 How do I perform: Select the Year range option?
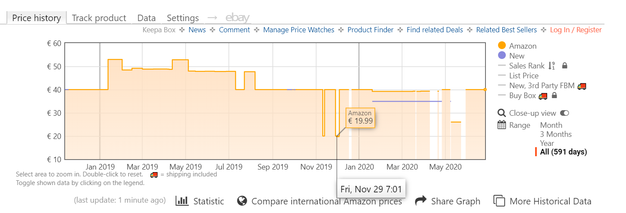tap(547, 143)
